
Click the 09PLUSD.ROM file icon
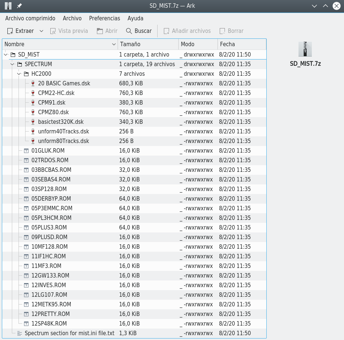click(x=26, y=237)
